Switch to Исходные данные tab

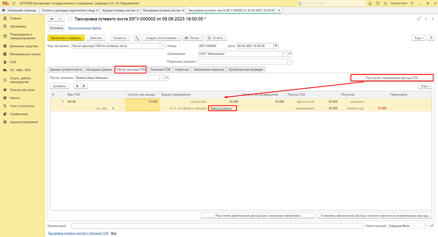pos(99,70)
